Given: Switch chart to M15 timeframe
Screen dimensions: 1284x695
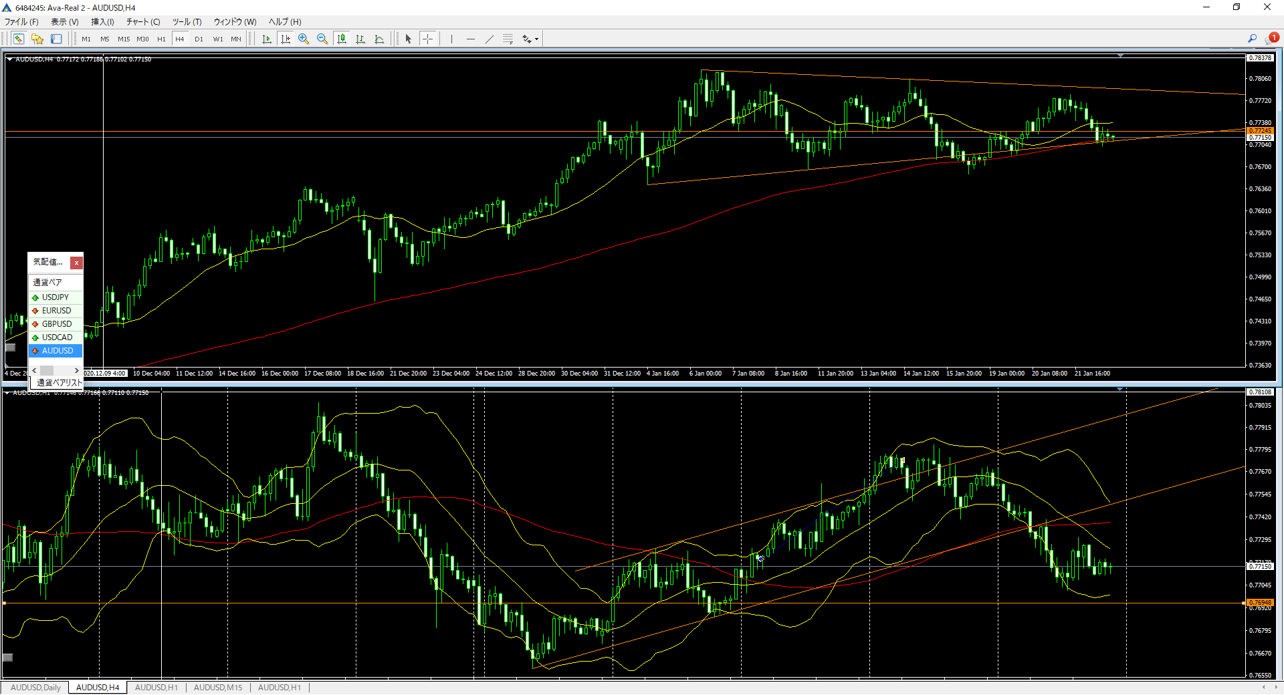Looking at the screenshot, I should coord(124,39).
